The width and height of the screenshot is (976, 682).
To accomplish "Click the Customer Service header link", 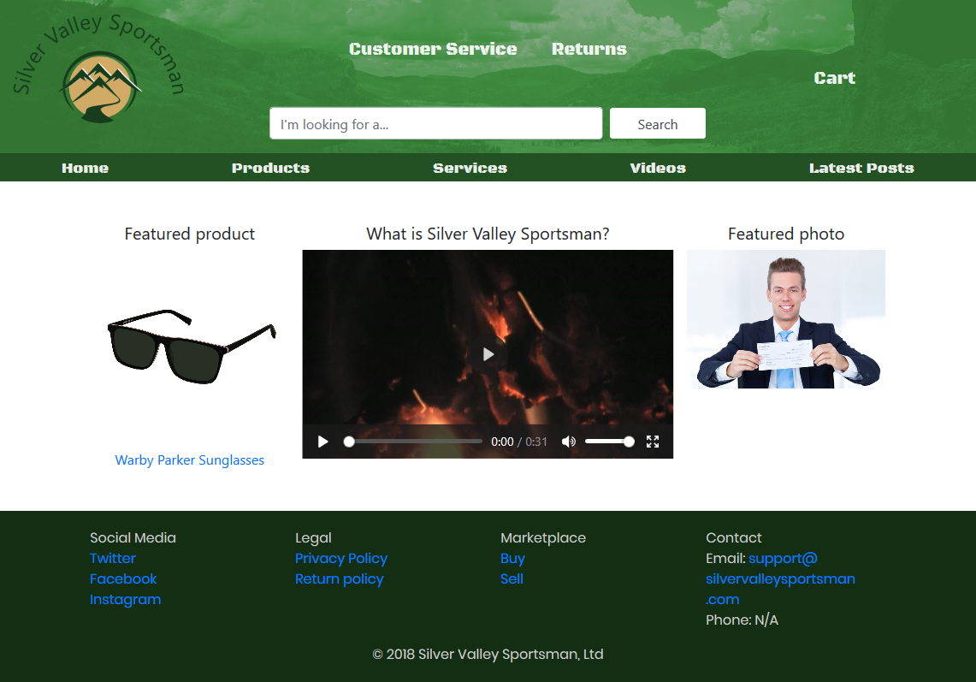I will (x=433, y=49).
